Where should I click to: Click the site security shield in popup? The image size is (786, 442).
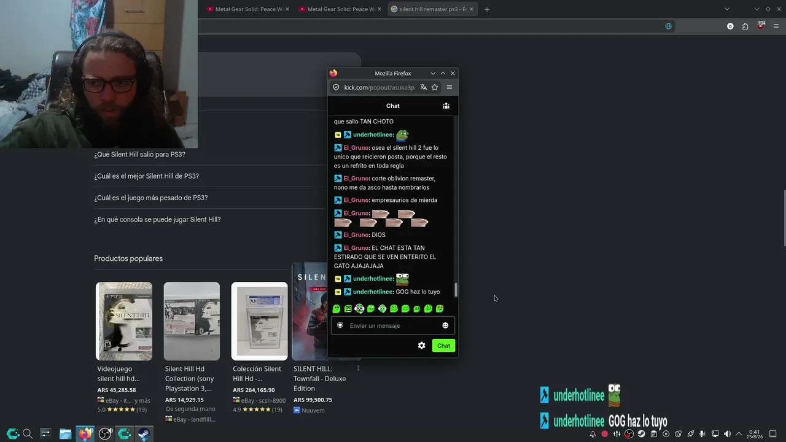pos(336,87)
